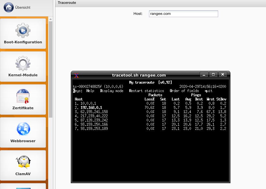Open the ClamAV penguin icon
The width and height of the screenshot is (266, 189).
coord(23,162)
